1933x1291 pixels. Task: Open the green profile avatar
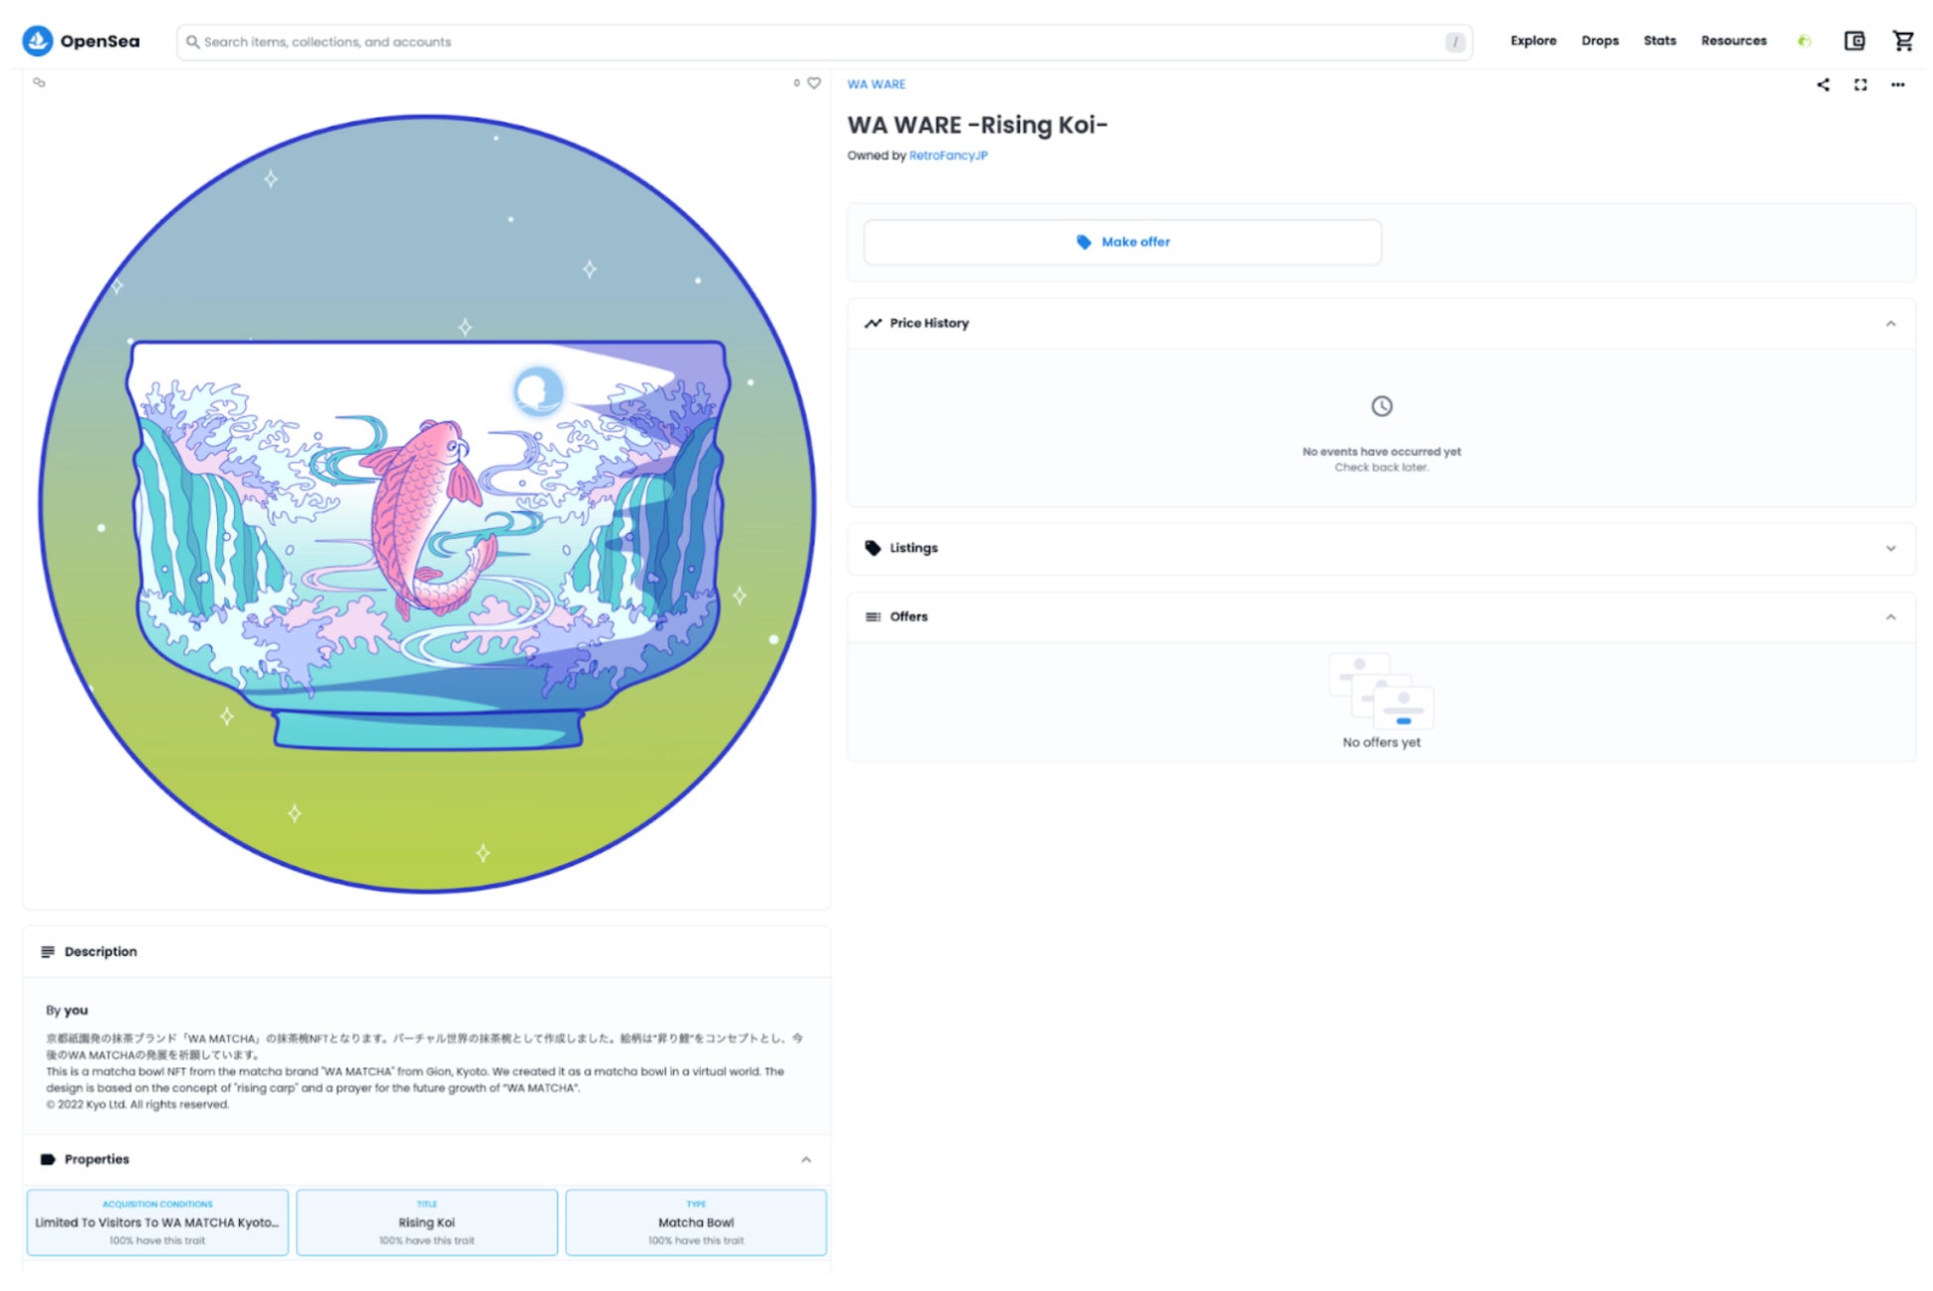pos(1804,41)
